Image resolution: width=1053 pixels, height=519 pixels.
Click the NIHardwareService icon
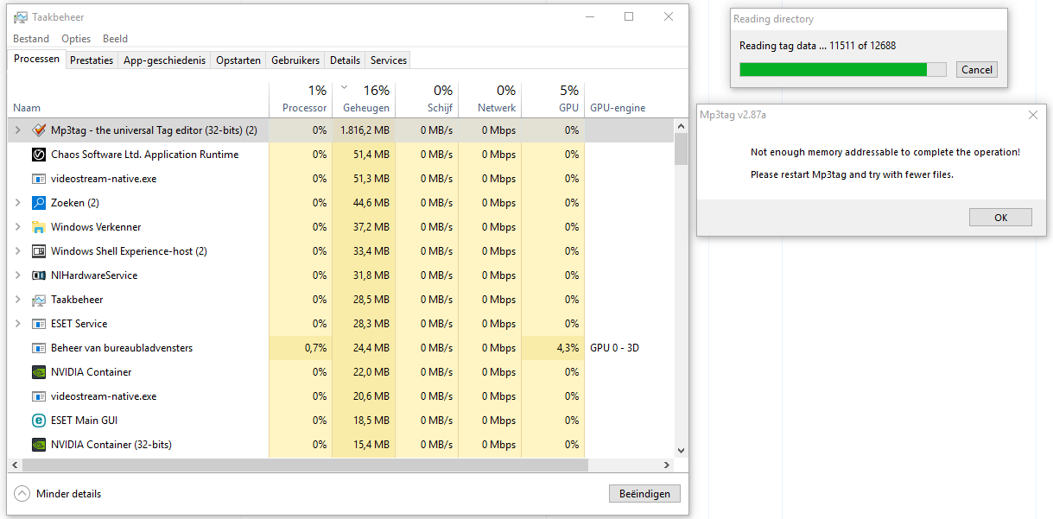click(x=39, y=275)
